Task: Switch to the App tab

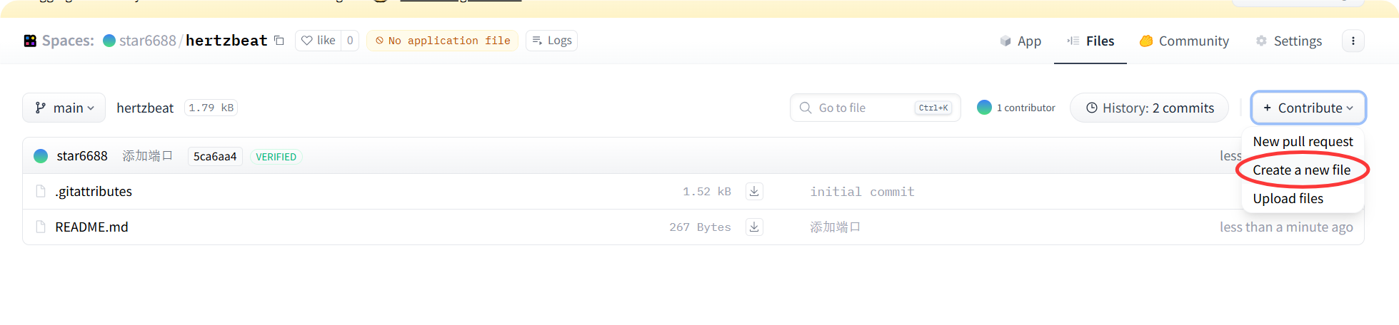Action: click(x=1021, y=41)
